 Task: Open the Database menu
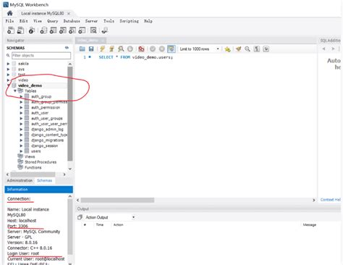click(x=72, y=21)
